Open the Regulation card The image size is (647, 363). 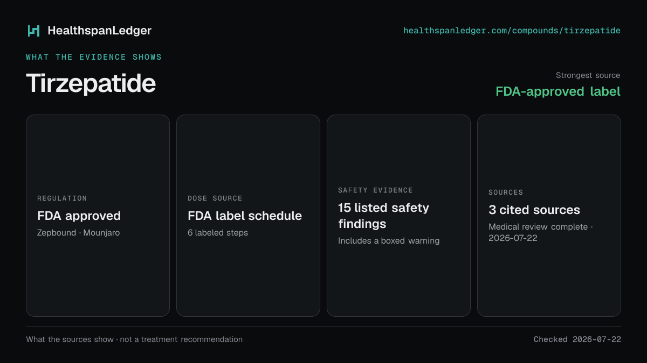(98, 216)
